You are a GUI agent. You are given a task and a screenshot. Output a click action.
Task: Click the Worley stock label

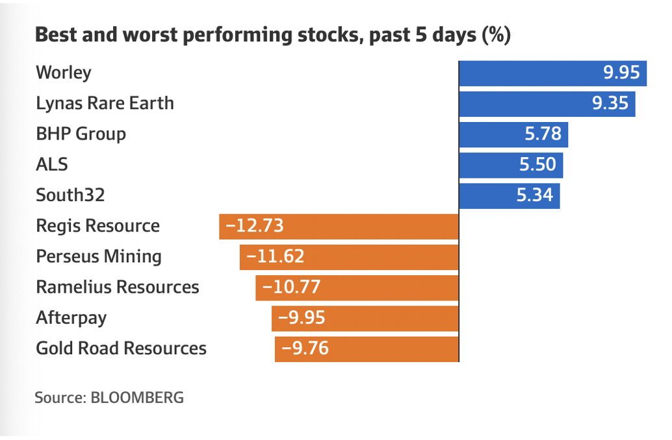click(x=64, y=73)
